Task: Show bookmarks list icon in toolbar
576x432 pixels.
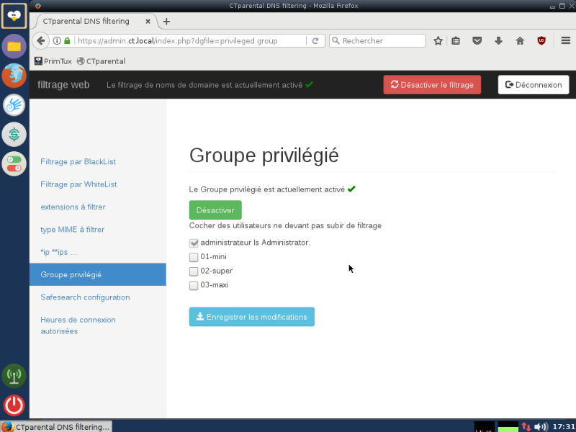Action: click(x=456, y=41)
